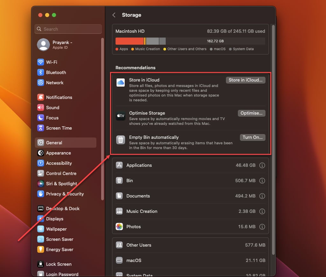
Task: Click the Screen Saver icon
Action: click(x=40, y=239)
